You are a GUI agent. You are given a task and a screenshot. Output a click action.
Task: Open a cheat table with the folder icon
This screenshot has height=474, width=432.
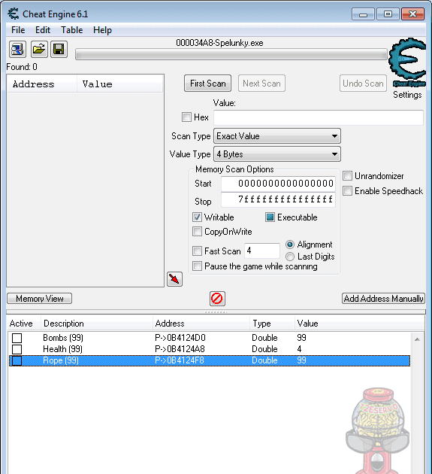(39, 49)
